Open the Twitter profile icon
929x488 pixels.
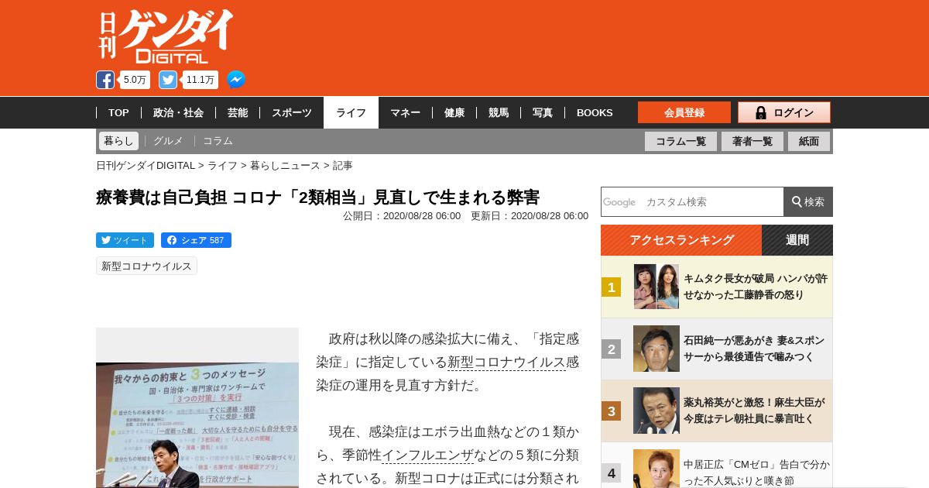(x=168, y=80)
